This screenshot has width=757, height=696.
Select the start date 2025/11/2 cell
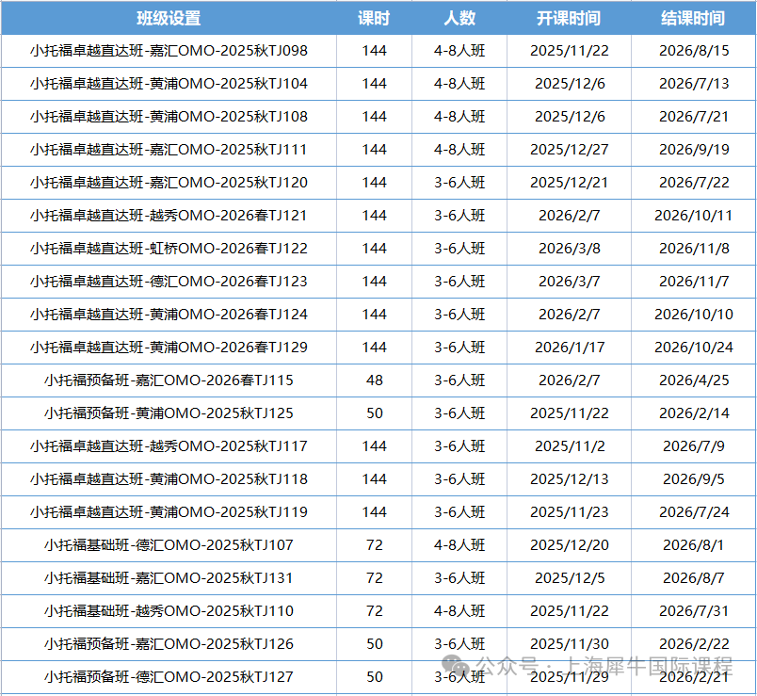569,446
